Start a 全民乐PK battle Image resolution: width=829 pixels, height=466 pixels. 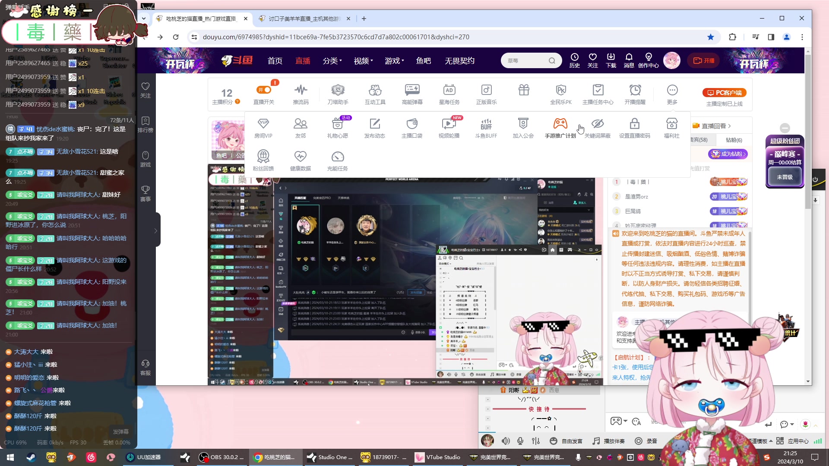(x=560, y=94)
